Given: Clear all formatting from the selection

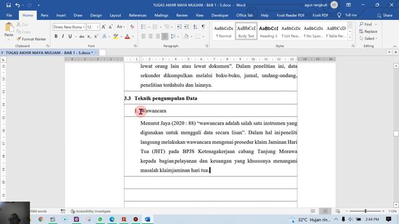Looking at the screenshot, I should [132, 27].
